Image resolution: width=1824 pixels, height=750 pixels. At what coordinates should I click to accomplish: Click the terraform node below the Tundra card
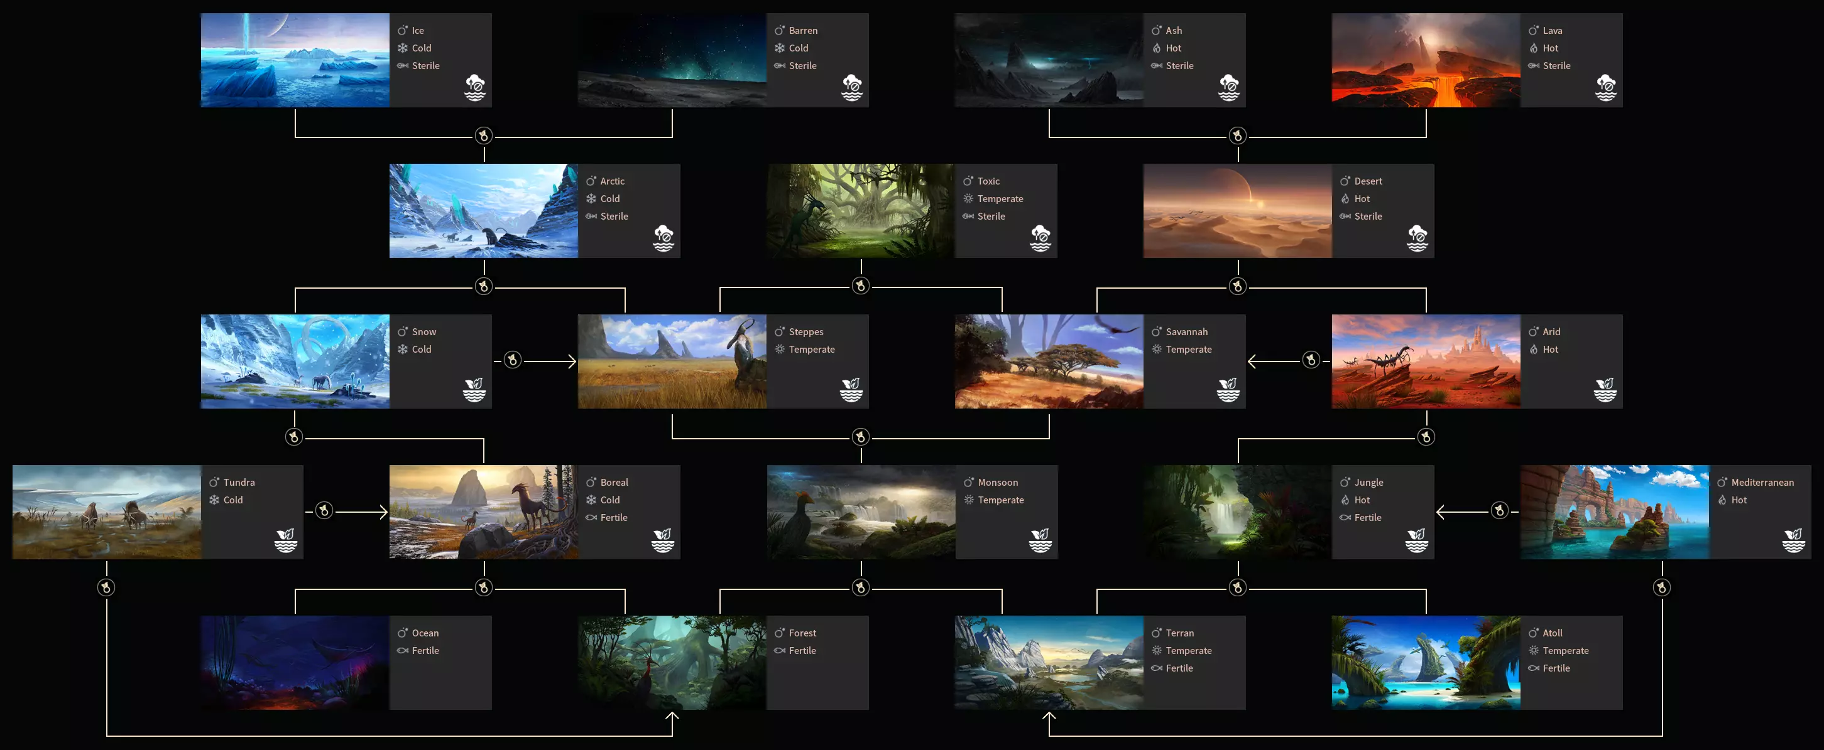click(106, 587)
